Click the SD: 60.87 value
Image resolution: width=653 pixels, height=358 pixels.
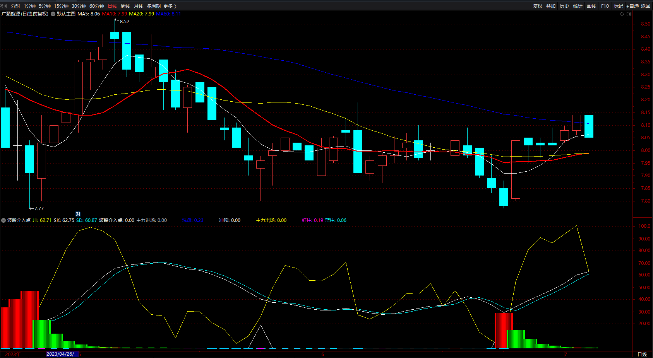pos(87,220)
